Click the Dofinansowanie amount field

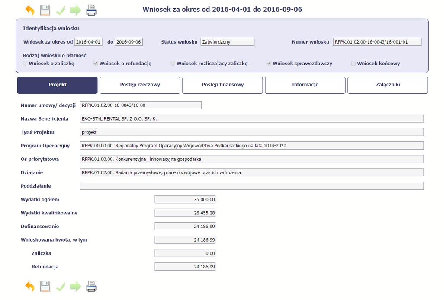click(x=185, y=226)
